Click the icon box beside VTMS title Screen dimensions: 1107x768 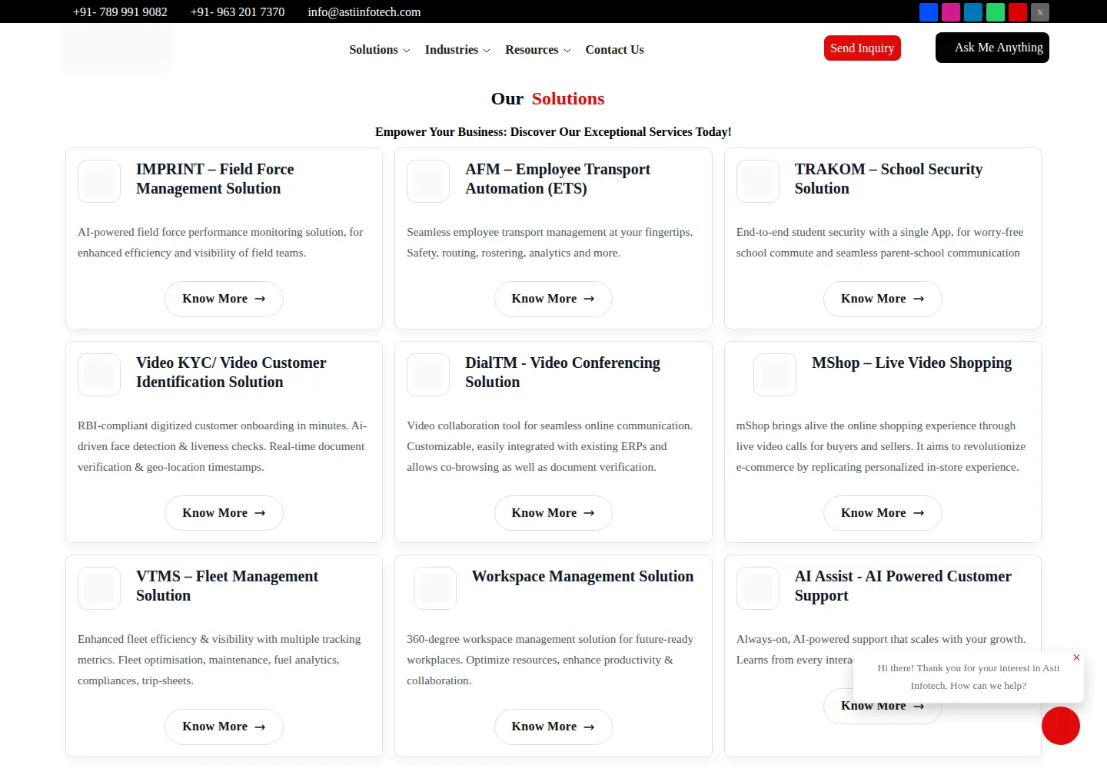(x=99, y=588)
